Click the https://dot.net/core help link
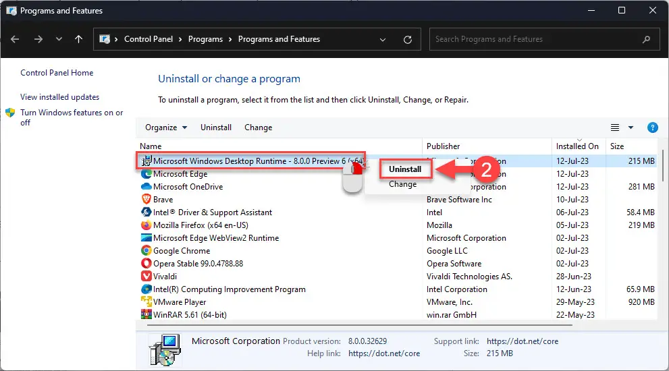669x371 pixels. point(384,353)
